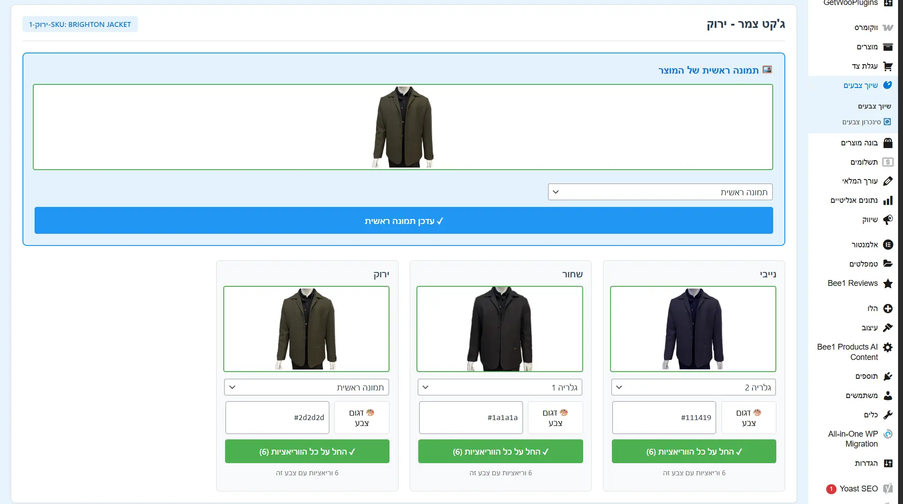Open the marketing megaphone icon
Image resolution: width=903 pixels, height=504 pixels.
[888, 219]
